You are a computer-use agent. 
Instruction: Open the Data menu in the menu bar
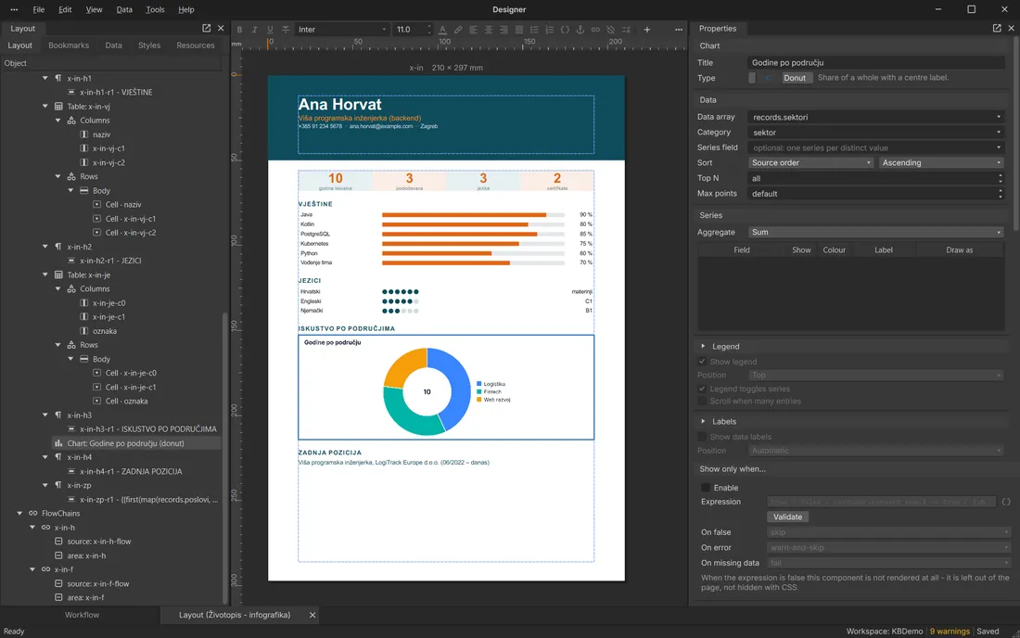[124, 10]
